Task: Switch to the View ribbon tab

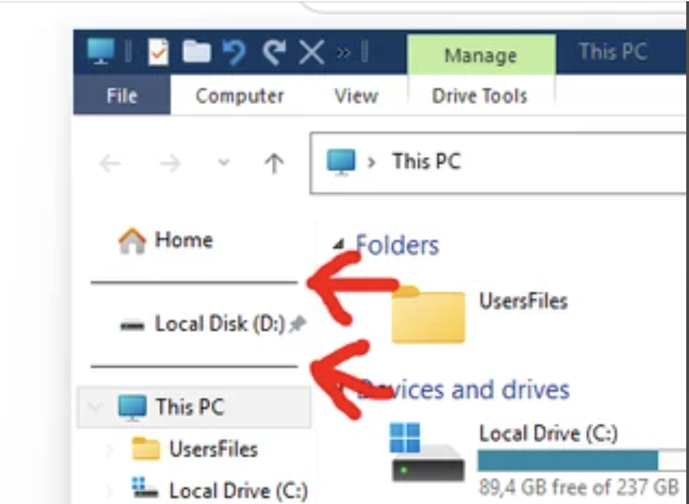Action: [x=356, y=96]
